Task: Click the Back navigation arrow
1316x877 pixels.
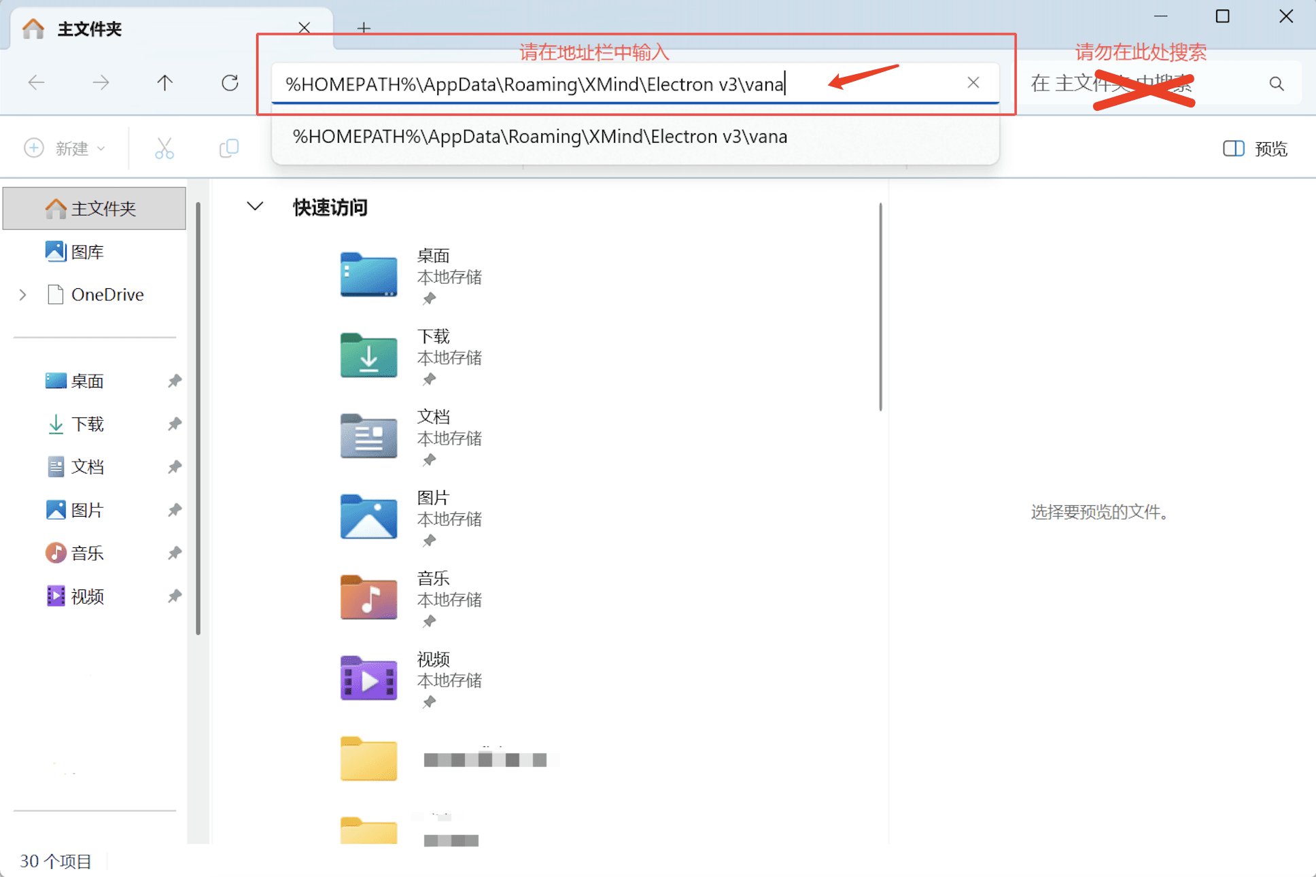Action: (x=37, y=83)
